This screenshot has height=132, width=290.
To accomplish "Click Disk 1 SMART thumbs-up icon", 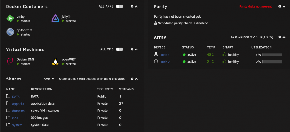I will click(224, 54).
